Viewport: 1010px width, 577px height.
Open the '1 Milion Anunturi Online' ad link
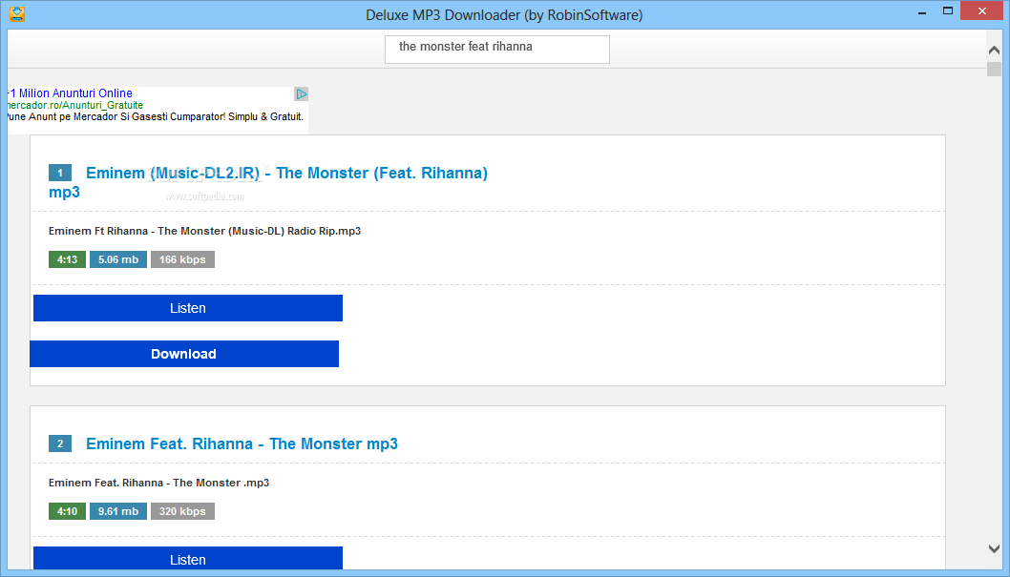tap(71, 93)
